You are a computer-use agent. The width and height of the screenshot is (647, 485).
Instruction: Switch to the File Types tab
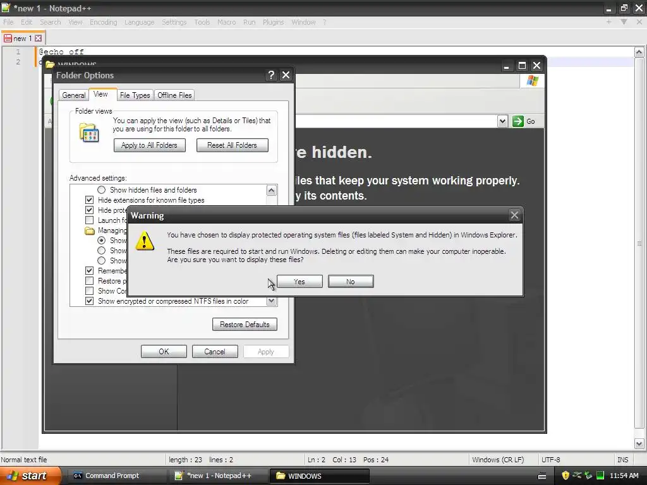coord(135,95)
